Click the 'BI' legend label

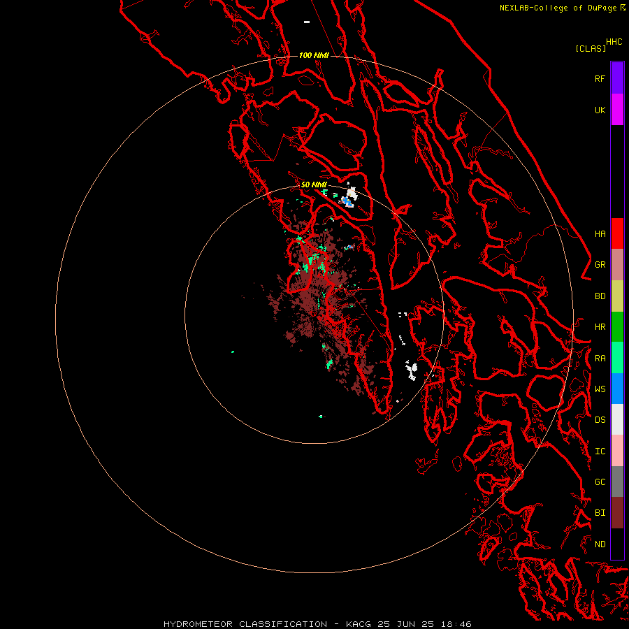pyautogui.click(x=600, y=513)
